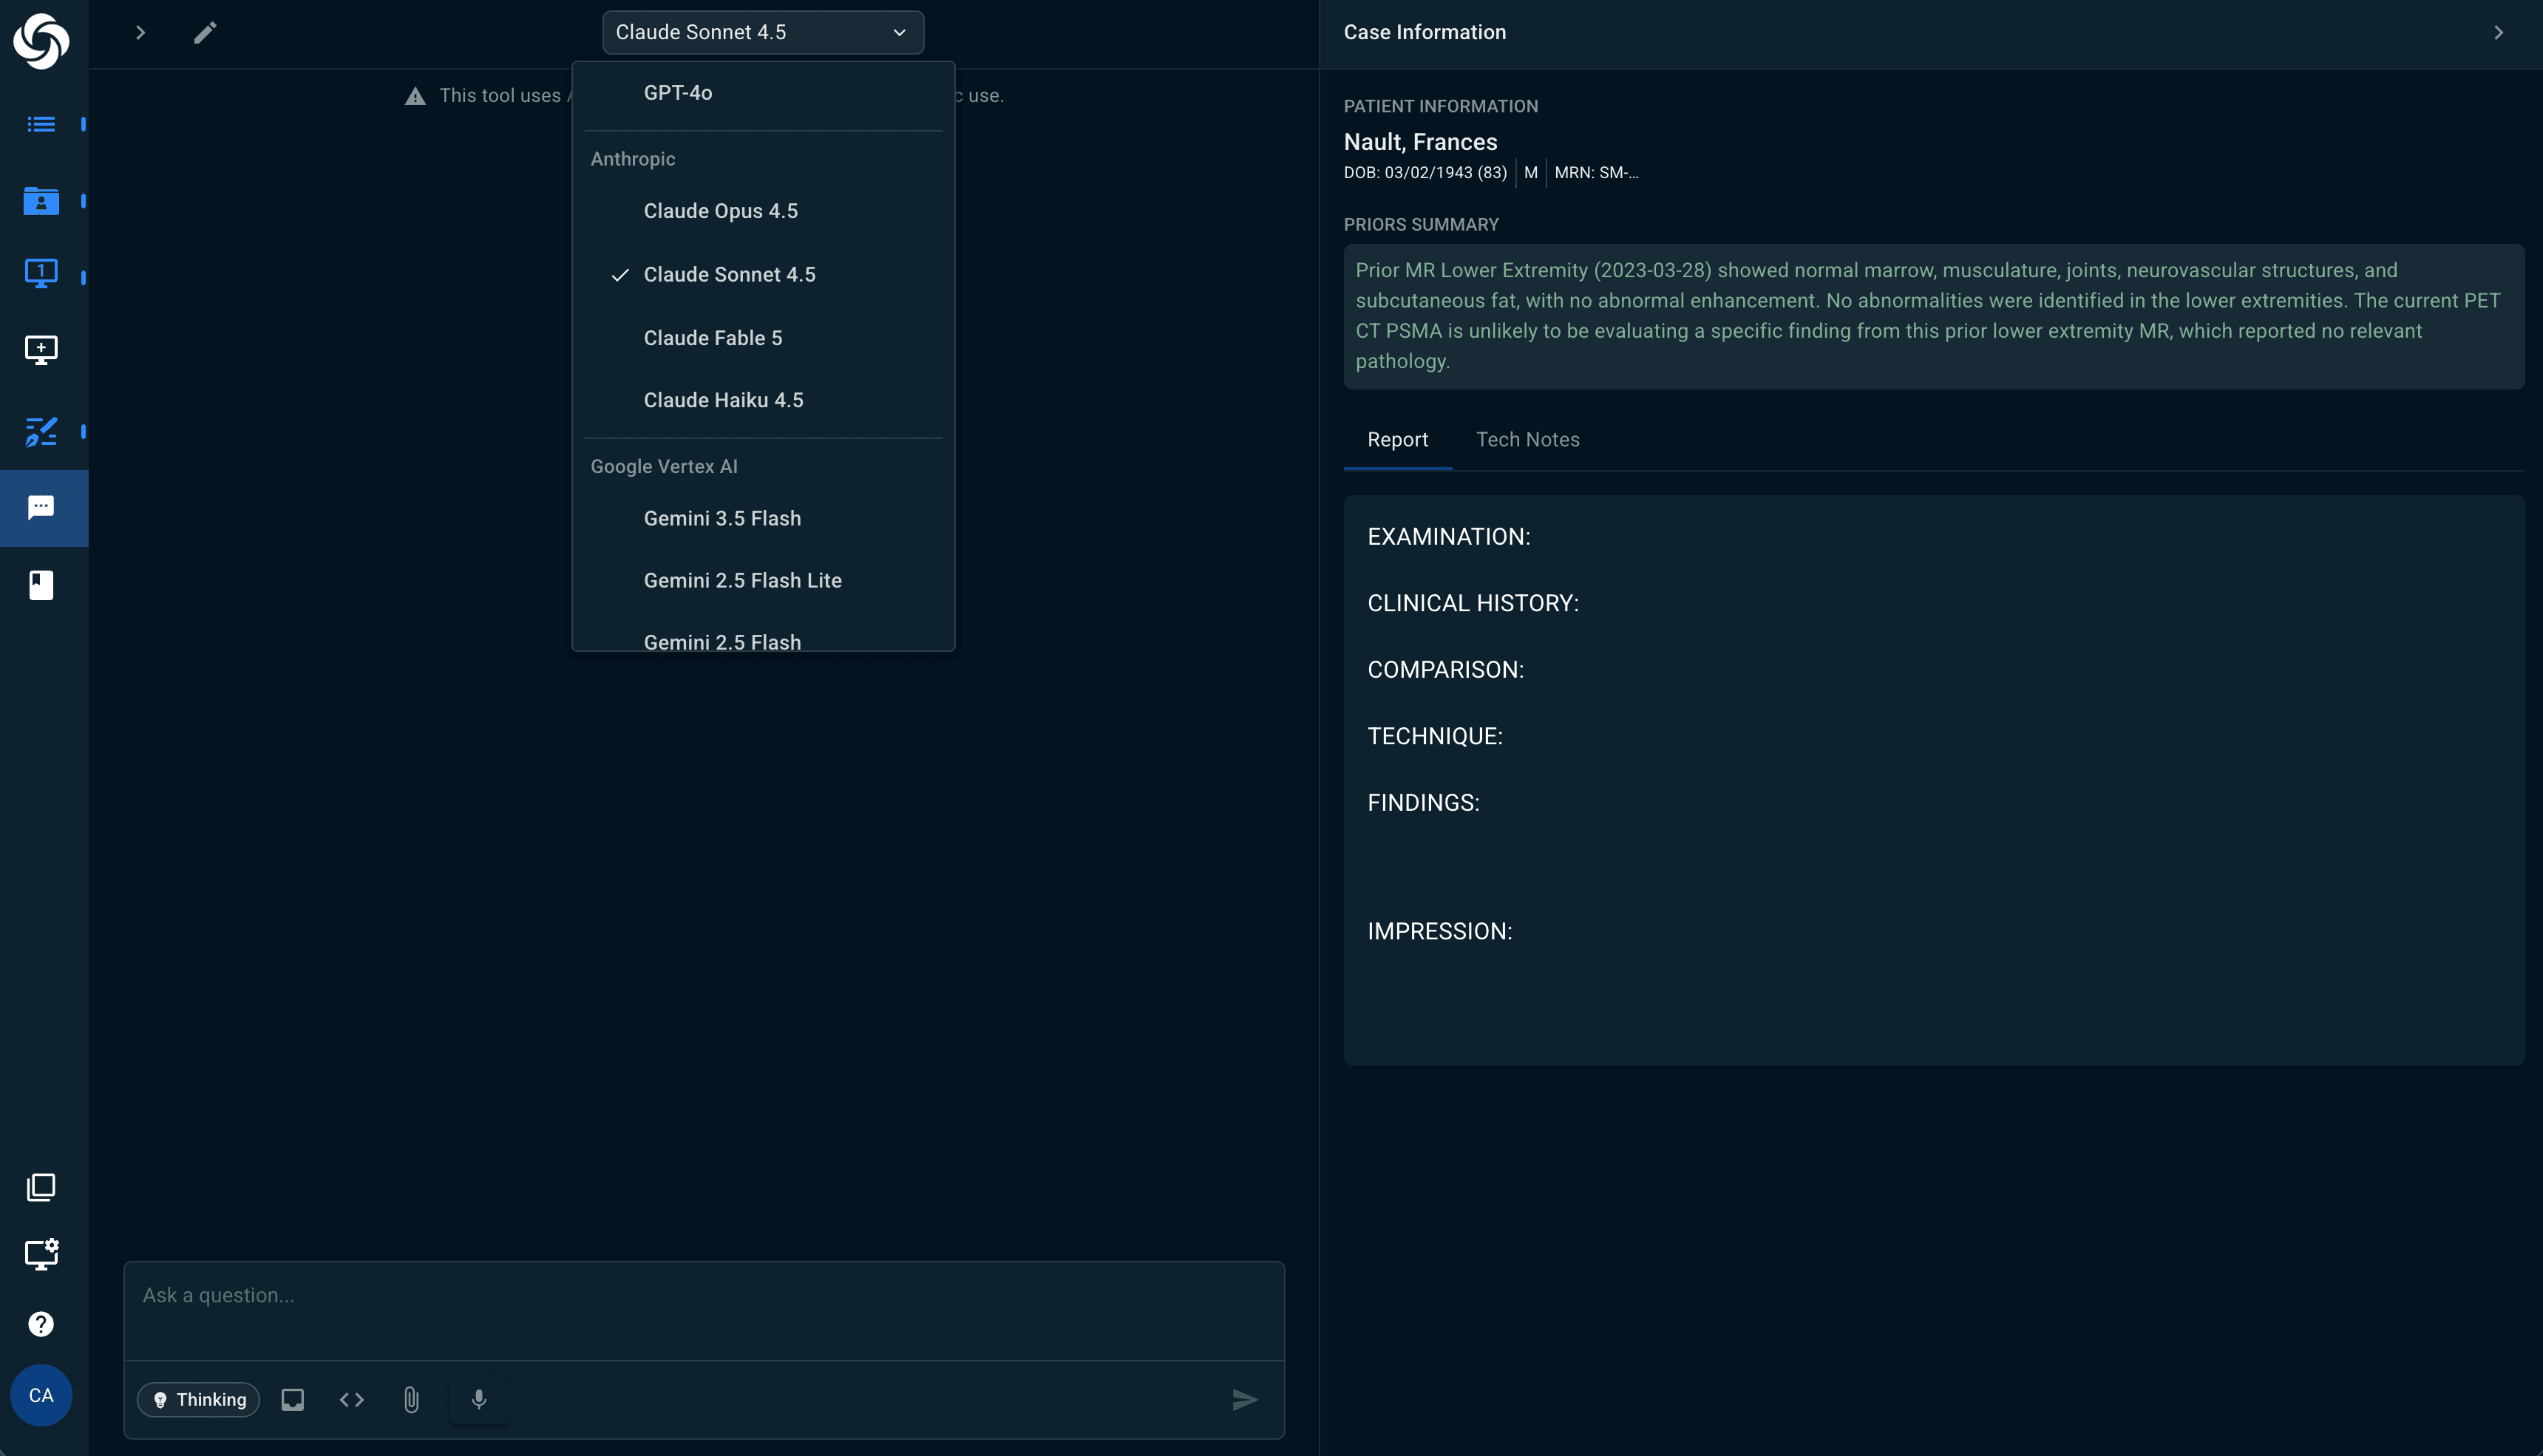Click the inbox tray icon below input
Screen dimensions: 2543x1456
coord(292,1399)
